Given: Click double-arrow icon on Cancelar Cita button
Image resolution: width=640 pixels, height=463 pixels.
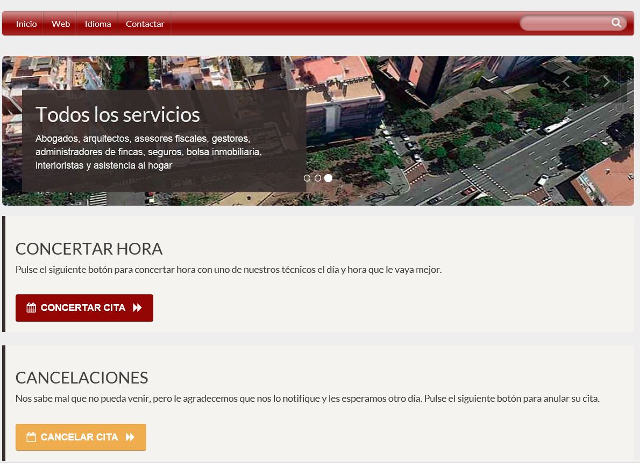Looking at the screenshot, I should 130,437.
